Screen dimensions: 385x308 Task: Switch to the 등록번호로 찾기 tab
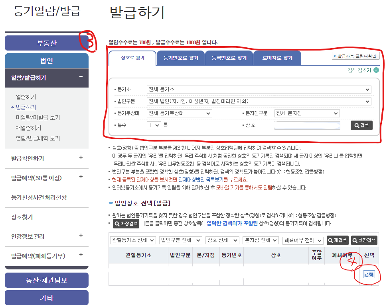[229, 58]
